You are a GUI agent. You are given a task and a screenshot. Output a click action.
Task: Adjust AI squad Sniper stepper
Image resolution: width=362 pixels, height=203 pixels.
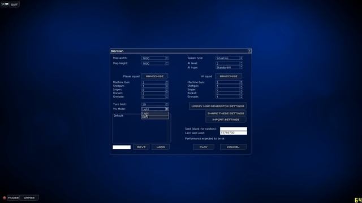(x=242, y=90)
